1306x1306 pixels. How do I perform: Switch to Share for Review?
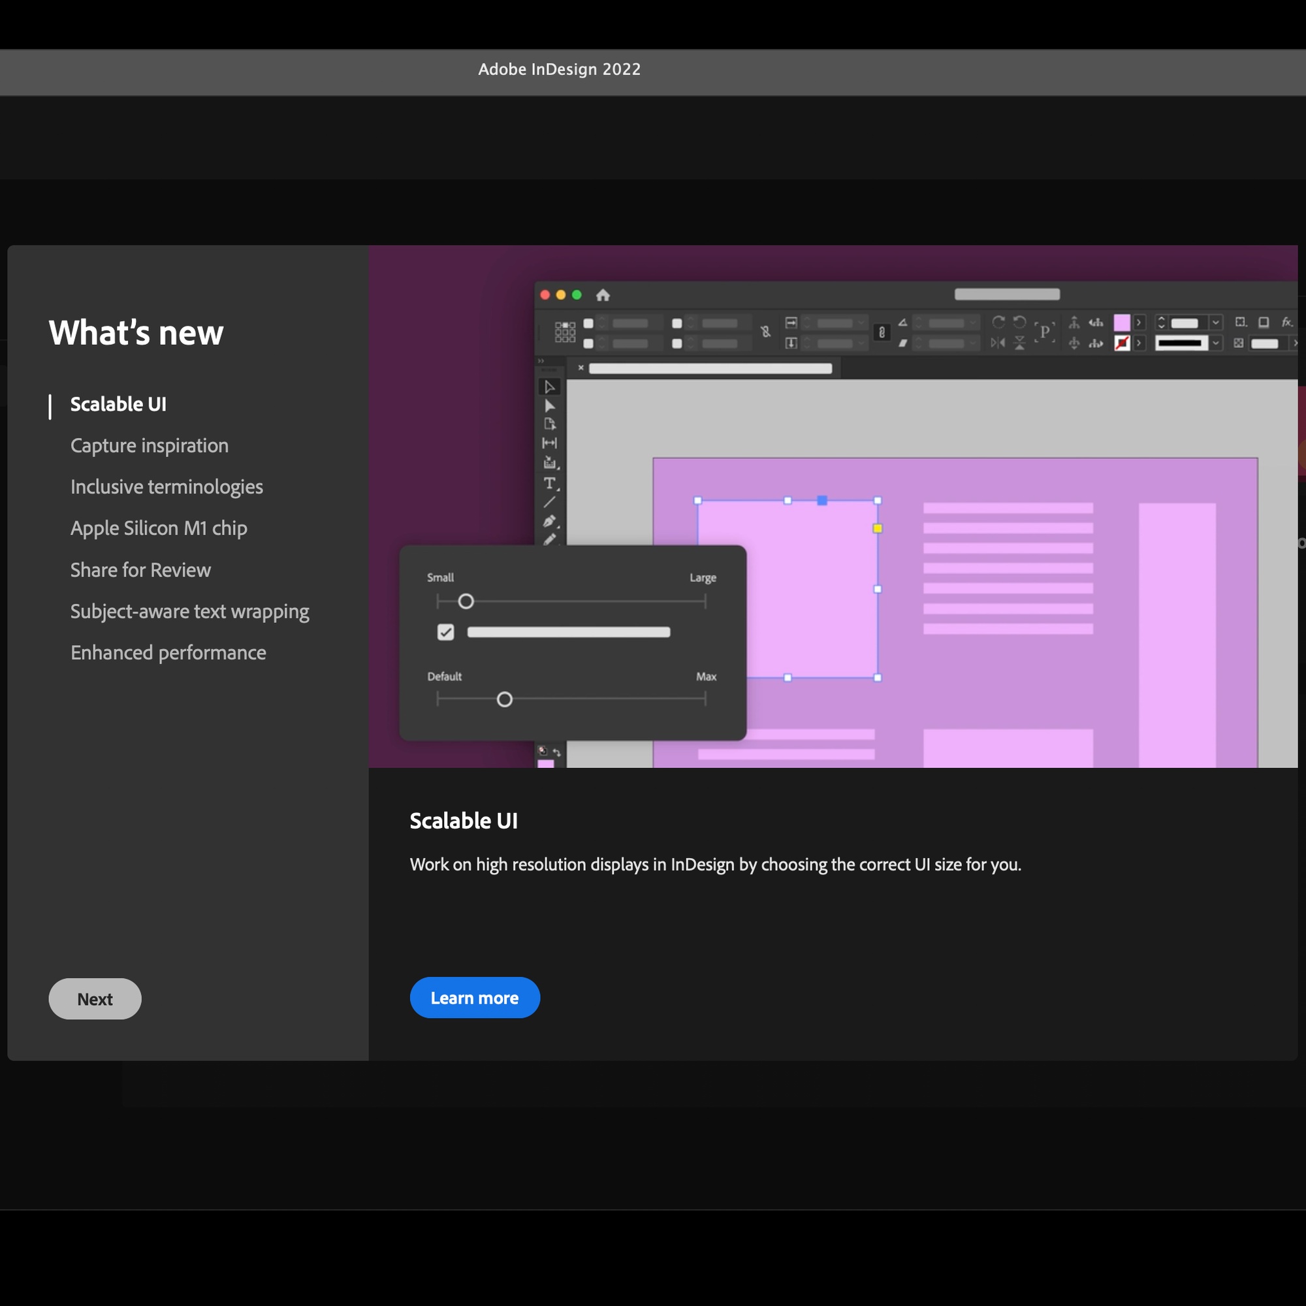point(140,570)
